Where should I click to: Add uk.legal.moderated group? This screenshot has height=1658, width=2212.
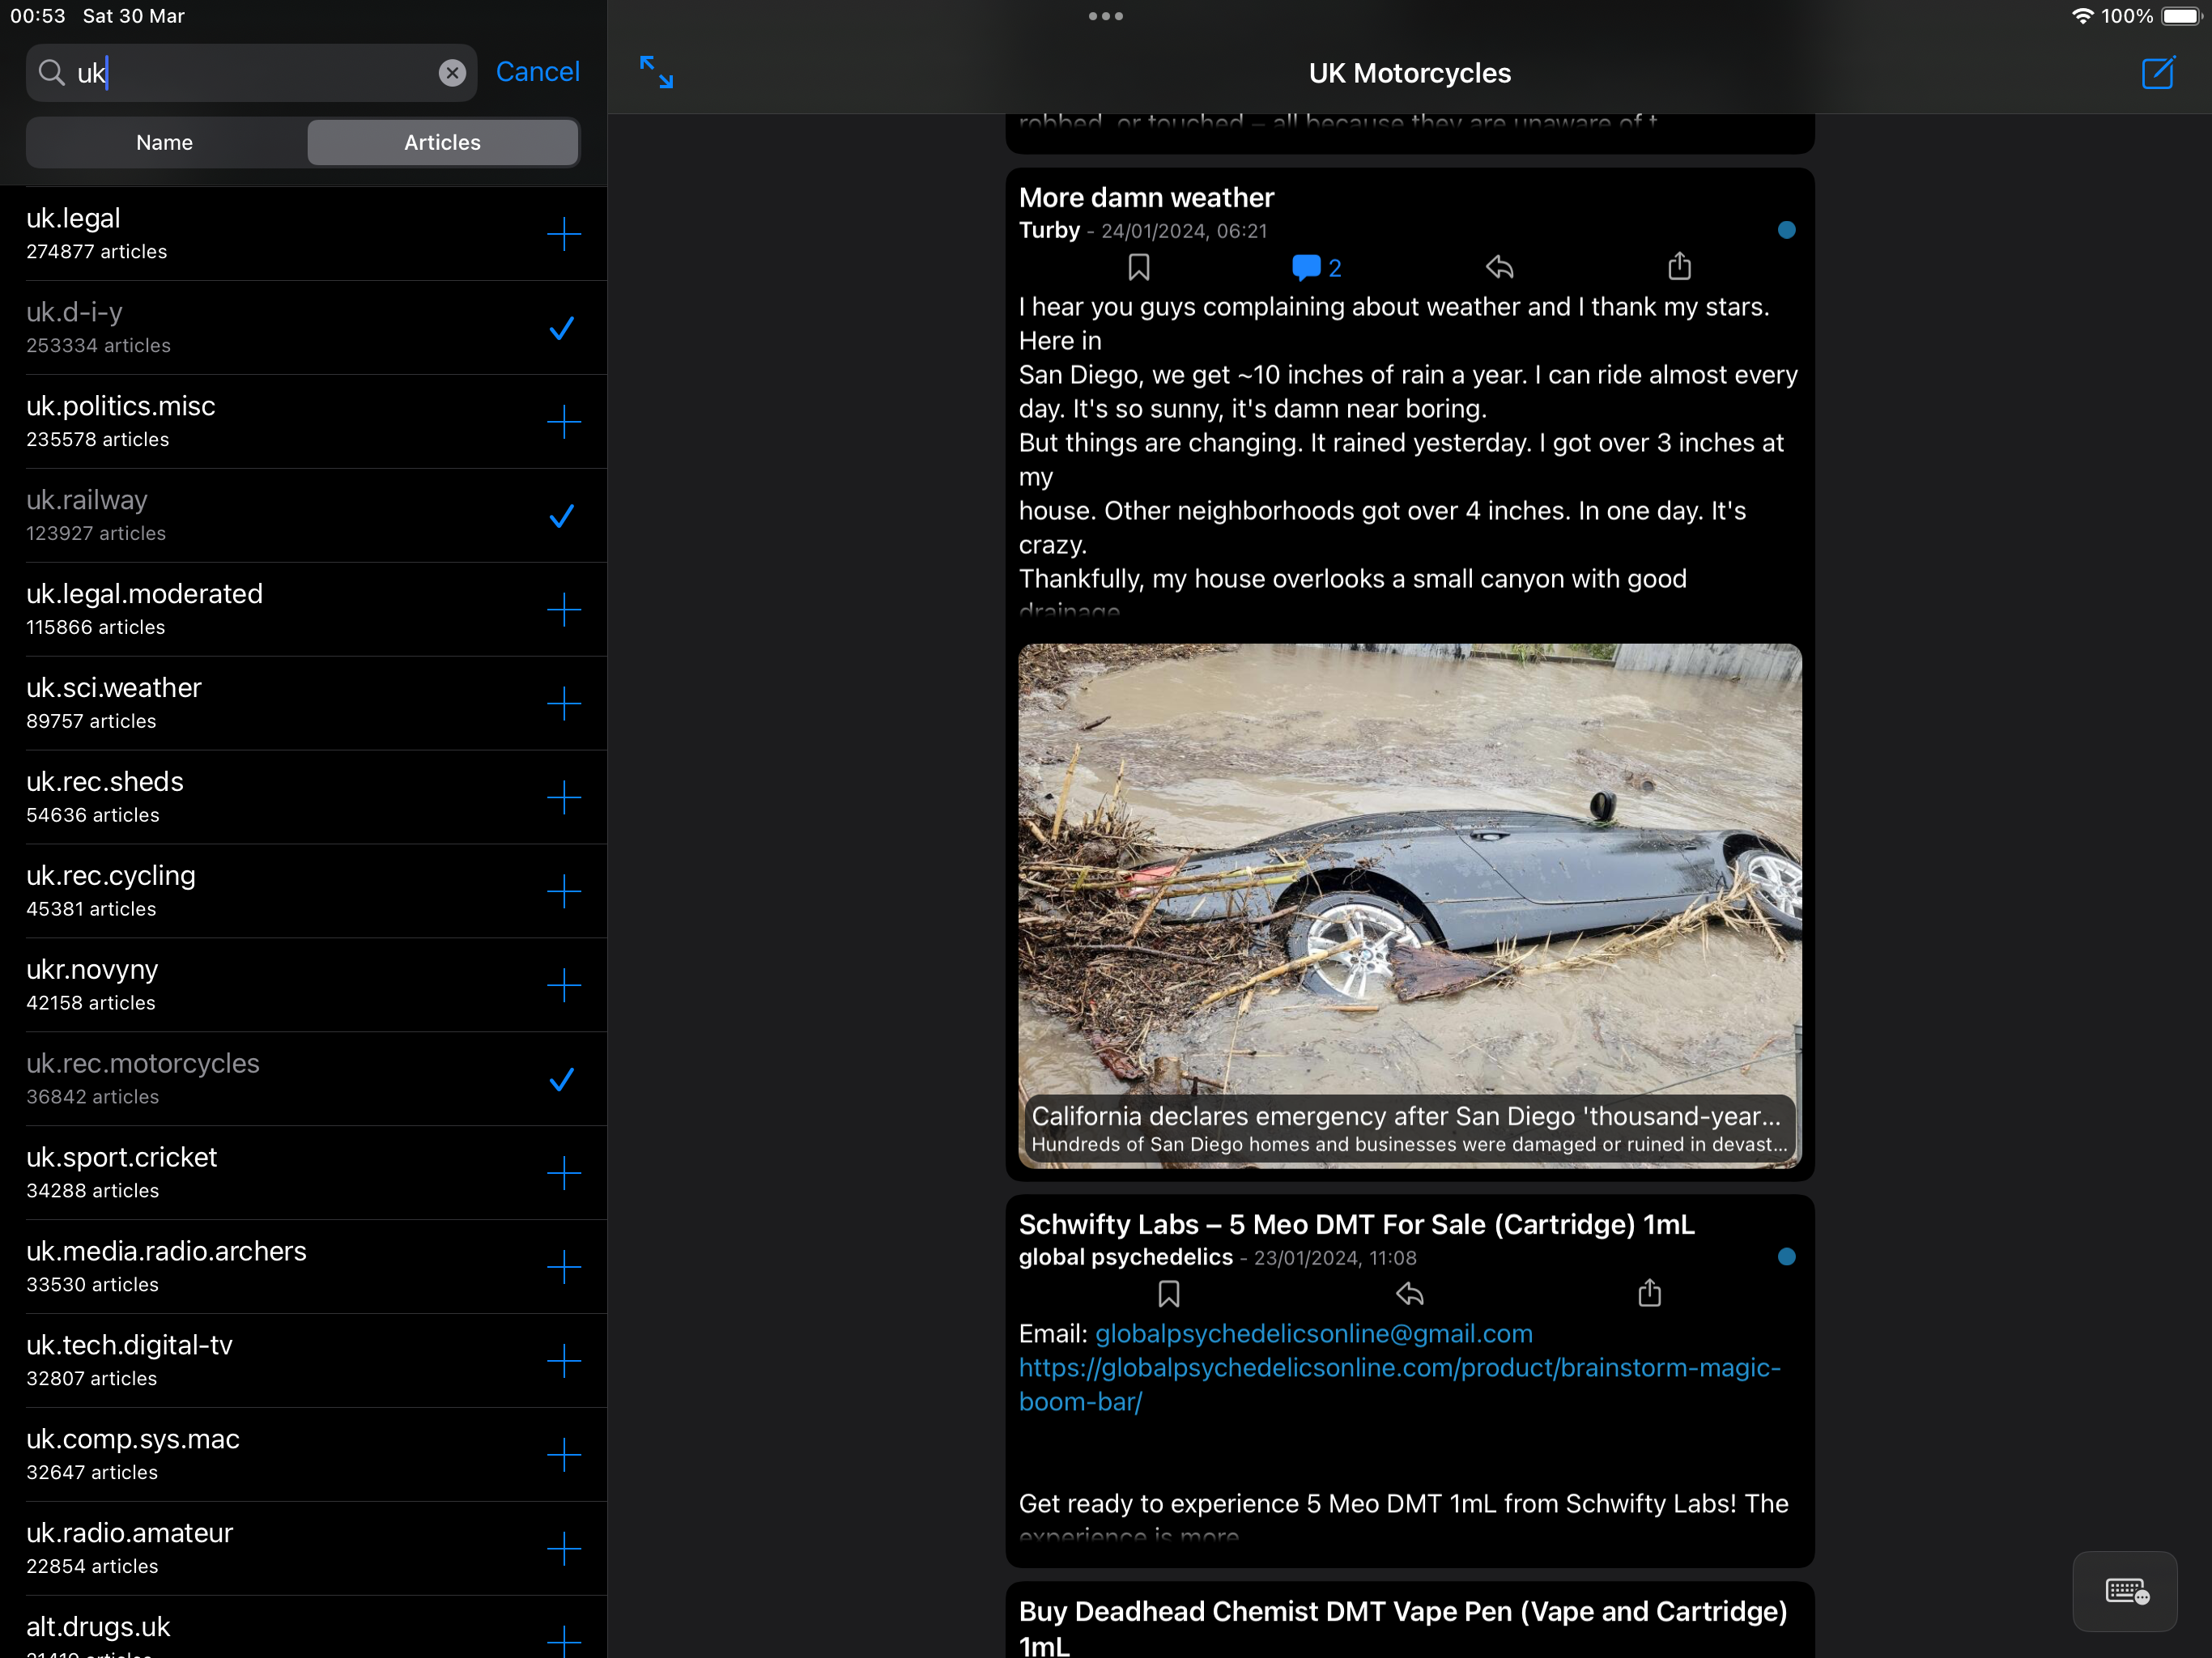[x=564, y=609]
